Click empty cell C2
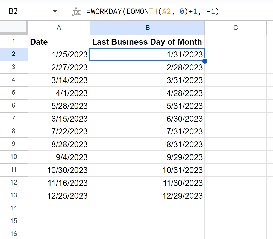The width and height of the screenshot is (273, 239). point(236,54)
